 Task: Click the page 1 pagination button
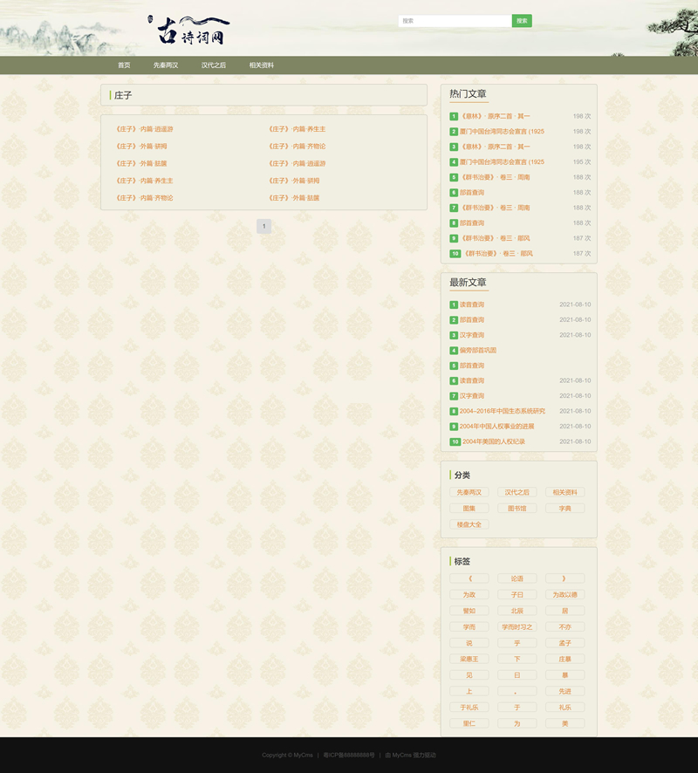point(263,227)
